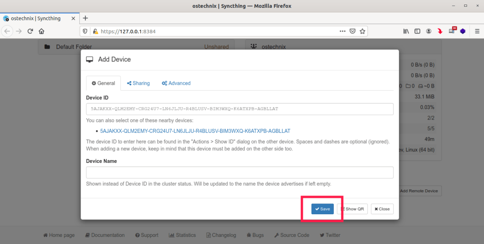Switch to the Sharing tab
Screen dimensions: 484x244
pyautogui.click(x=138, y=83)
